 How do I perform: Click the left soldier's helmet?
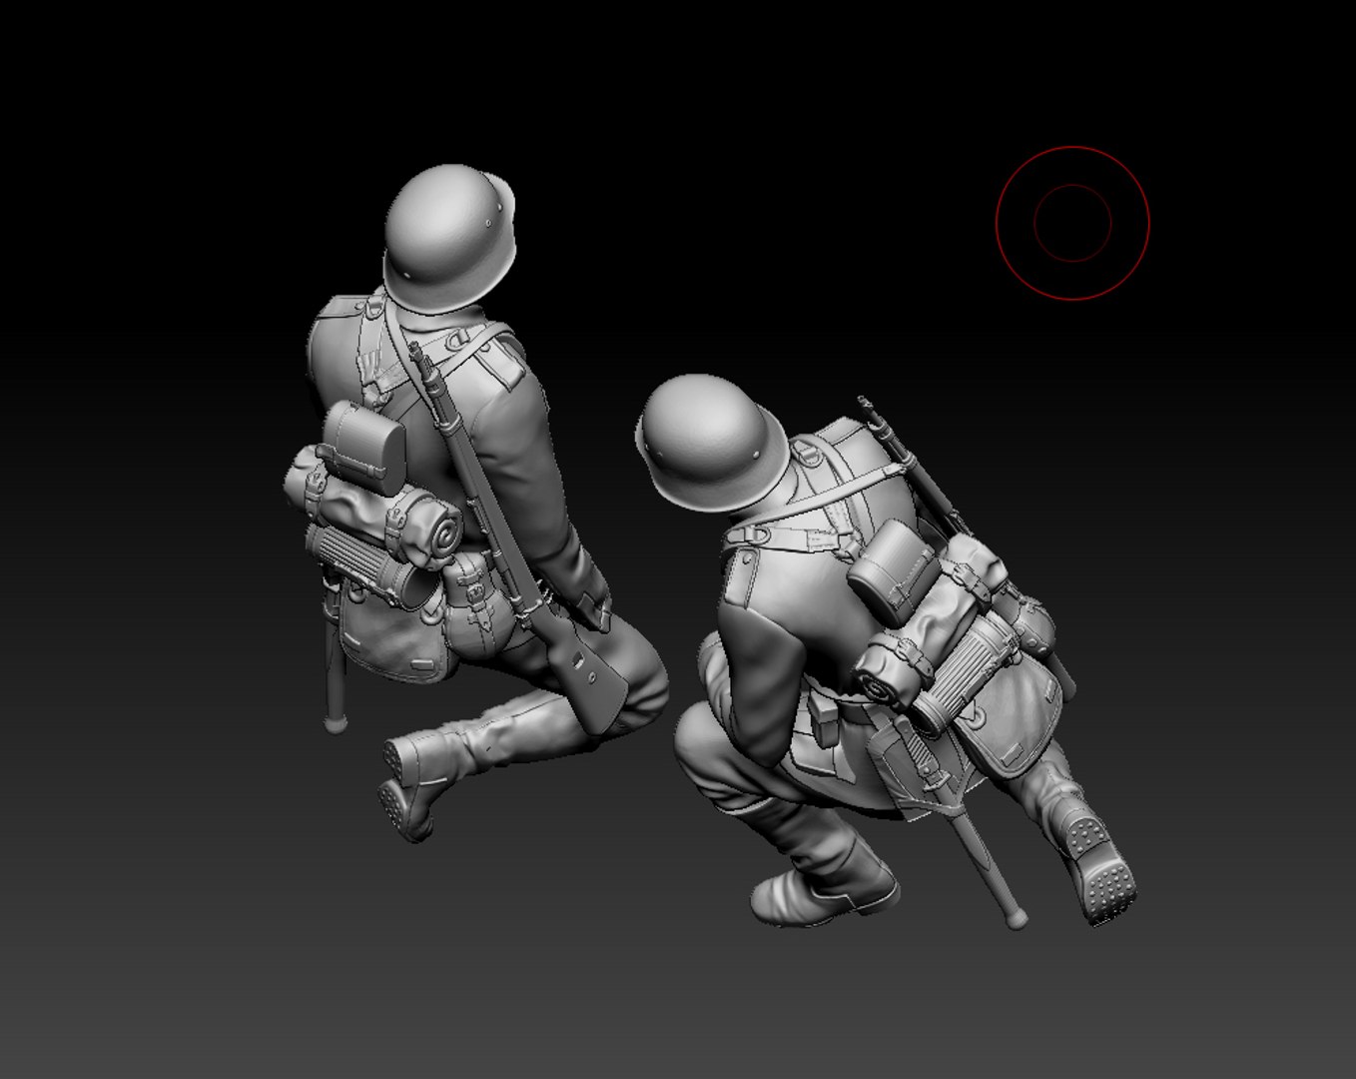point(449,238)
